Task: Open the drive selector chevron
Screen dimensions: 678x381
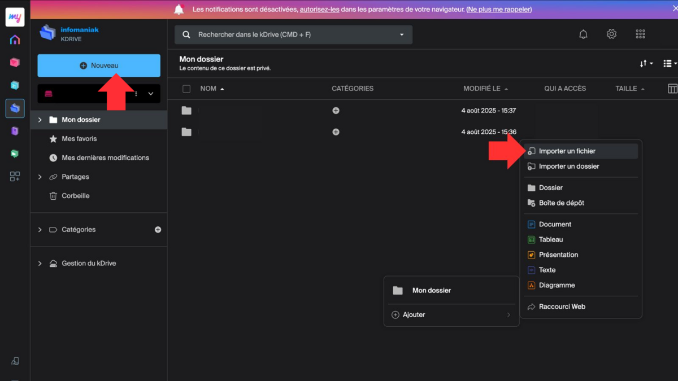Action: coord(151,94)
